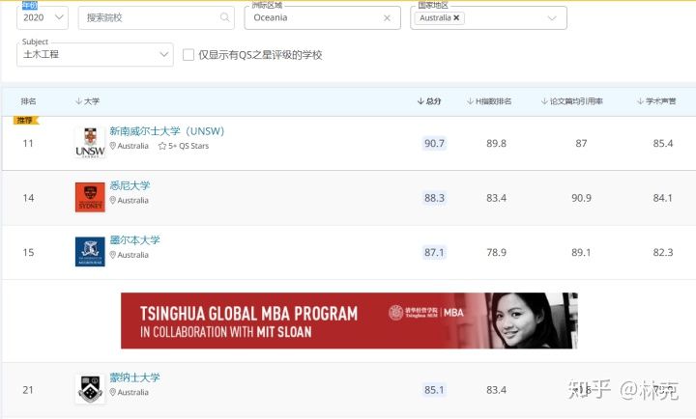Focus the university search input field

tap(157, 17)
